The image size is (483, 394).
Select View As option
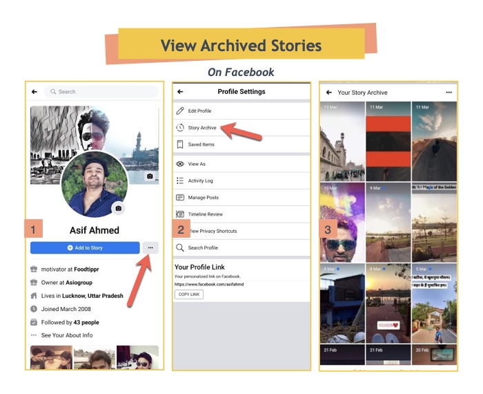click(x=241, y=164)
